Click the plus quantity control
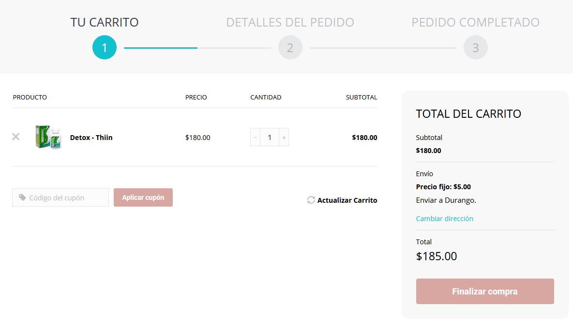The width and height of the screenshot is (573, 322). (285, 137)
